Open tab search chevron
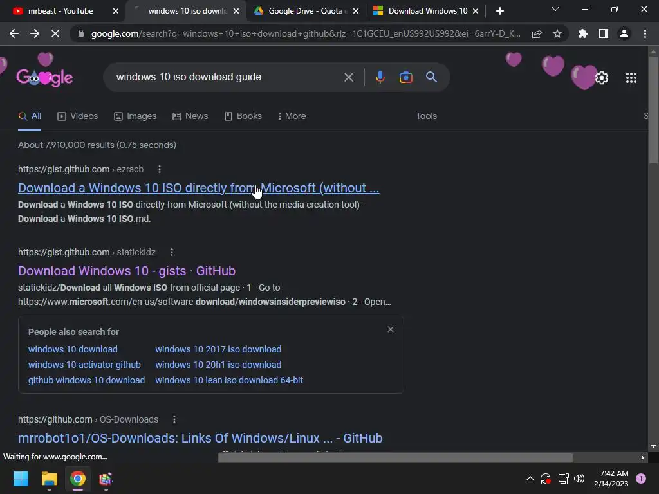This screenshot has height=494, width=659. point(555,9)
